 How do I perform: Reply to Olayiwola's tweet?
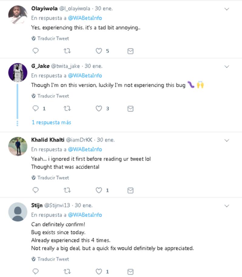pos(35,51)
